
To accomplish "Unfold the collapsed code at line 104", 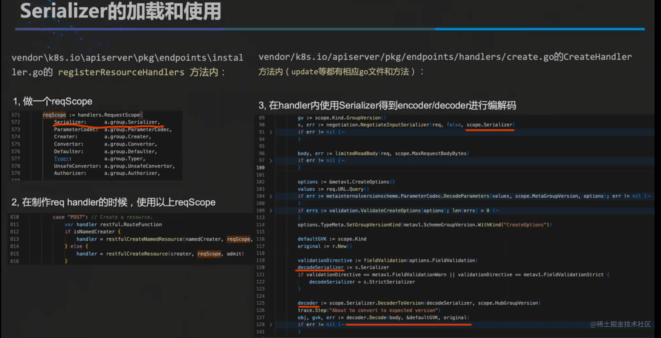I will 271,196.
